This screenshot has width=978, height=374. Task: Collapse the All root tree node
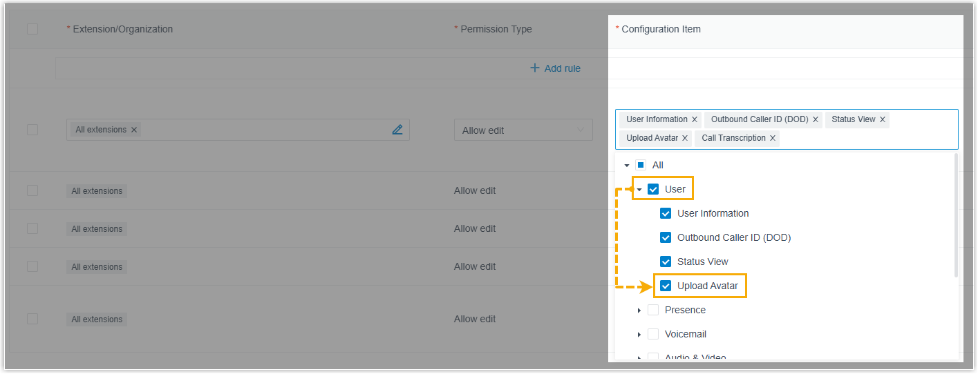(627, 165)
